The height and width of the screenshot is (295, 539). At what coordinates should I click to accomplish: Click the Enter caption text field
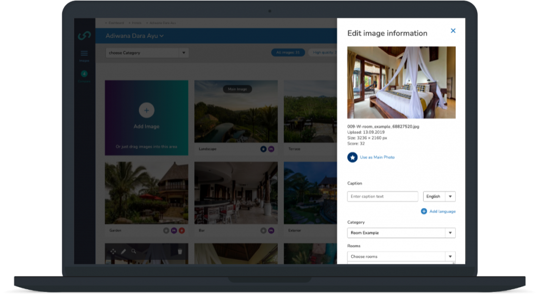[383, 196]
